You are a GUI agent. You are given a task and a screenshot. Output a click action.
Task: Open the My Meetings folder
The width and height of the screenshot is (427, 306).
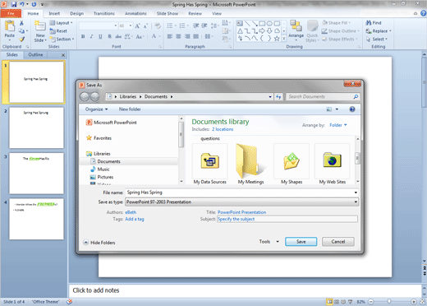250,164
